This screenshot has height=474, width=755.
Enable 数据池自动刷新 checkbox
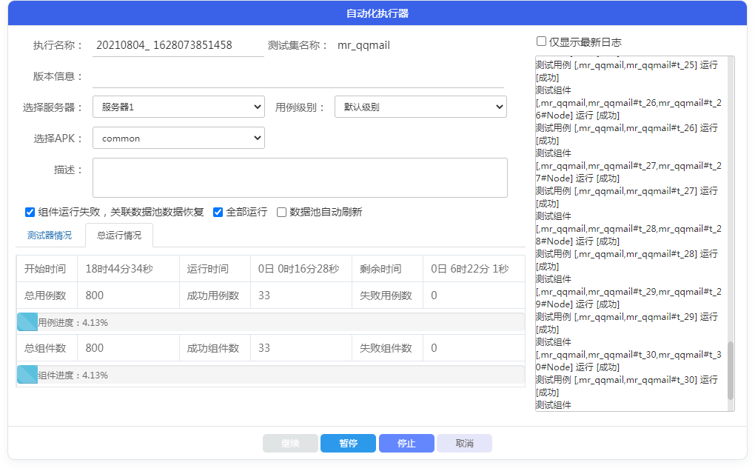282,212
